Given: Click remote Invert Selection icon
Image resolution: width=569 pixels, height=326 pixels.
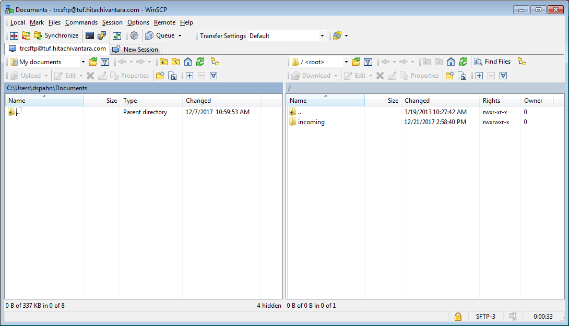Looking at the screenshot, I should pos(503,76).
